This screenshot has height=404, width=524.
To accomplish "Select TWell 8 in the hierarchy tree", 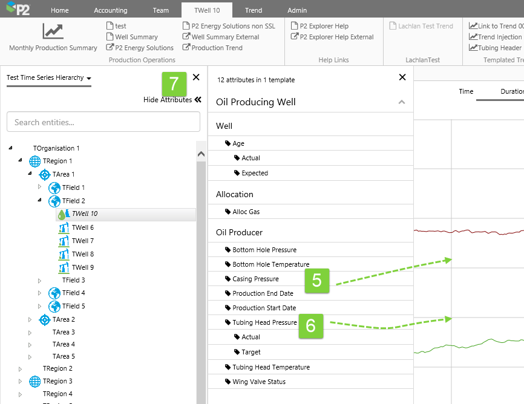I will [83, 254].
